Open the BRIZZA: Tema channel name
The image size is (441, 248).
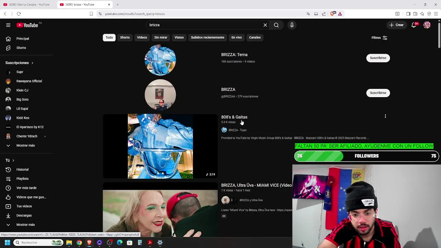(234, 55)
